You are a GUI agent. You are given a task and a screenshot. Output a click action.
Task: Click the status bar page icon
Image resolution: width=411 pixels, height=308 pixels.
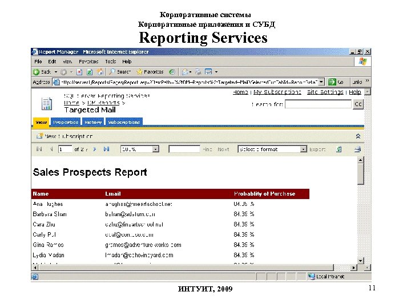coord(35,277)
